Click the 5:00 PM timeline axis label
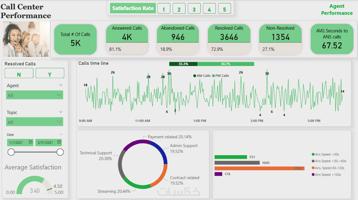This screenshot has width=358, height=200. [x=314, y=121]
